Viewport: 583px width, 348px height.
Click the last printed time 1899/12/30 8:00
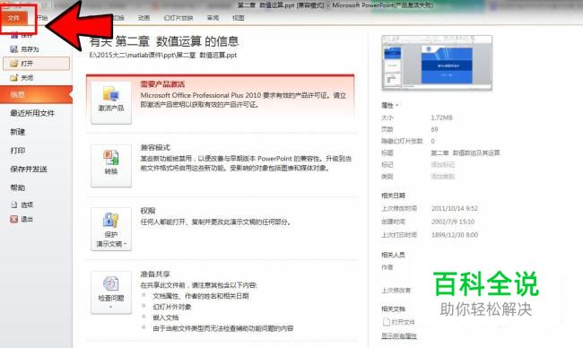tap(455, 235)
